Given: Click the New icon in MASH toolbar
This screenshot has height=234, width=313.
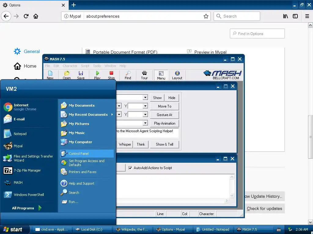Looking at the screenshot, I should click(50, 75).
